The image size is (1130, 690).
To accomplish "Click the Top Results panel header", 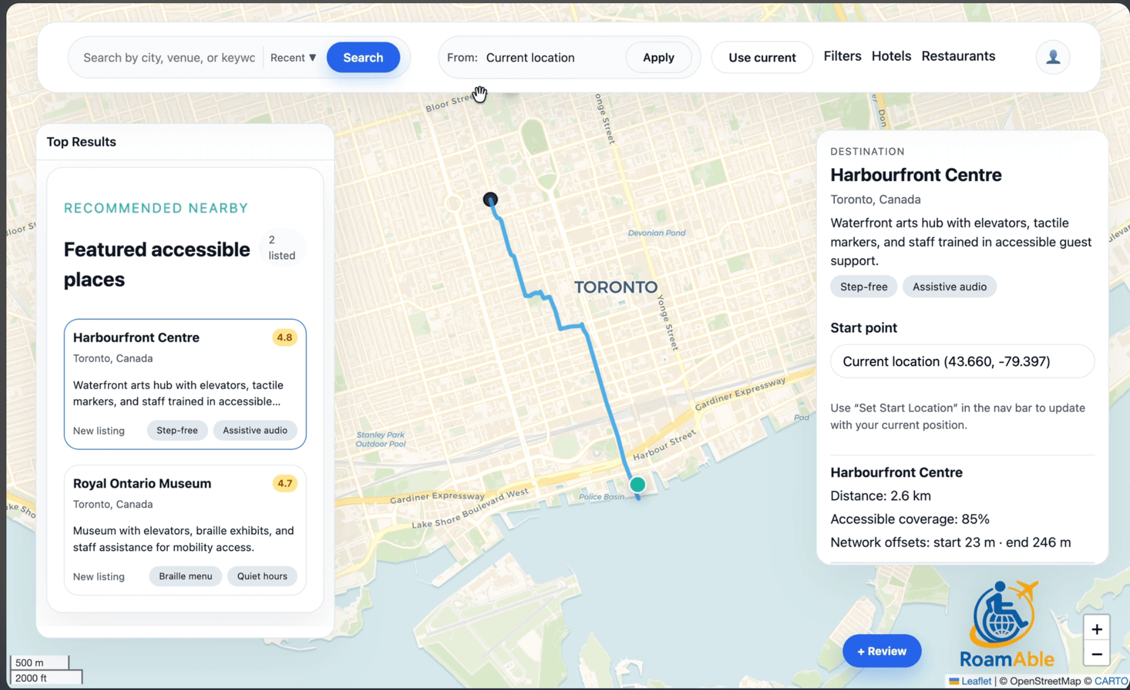I will 185,142.
